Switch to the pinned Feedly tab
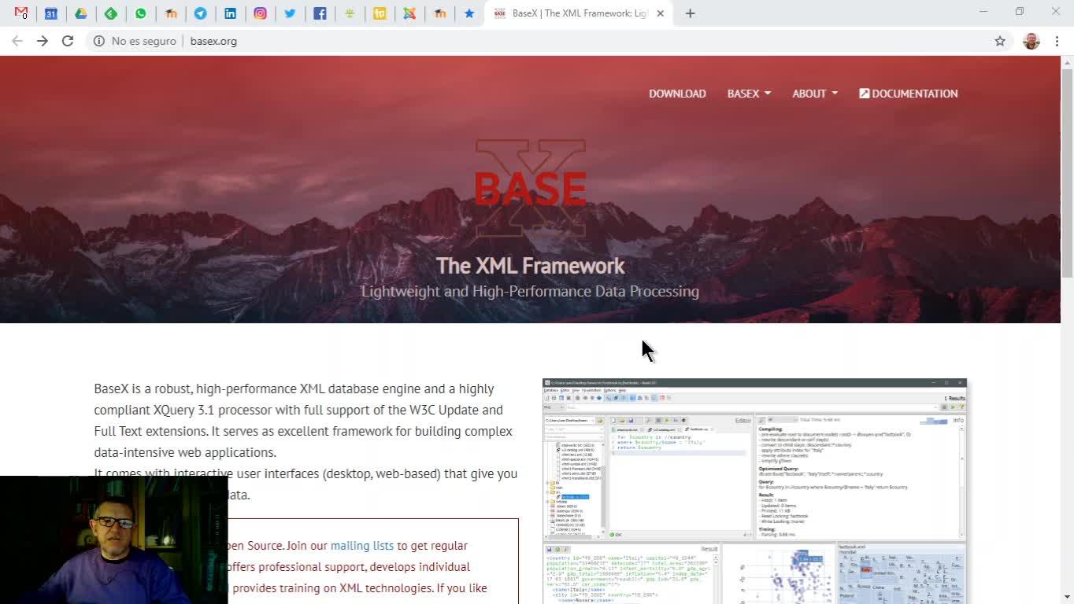 click(111, 13)
